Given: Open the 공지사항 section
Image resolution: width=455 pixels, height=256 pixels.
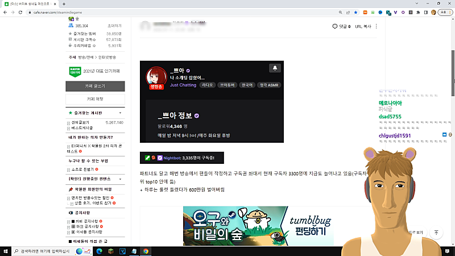Looking at the screenshot, I should (82, 213).
